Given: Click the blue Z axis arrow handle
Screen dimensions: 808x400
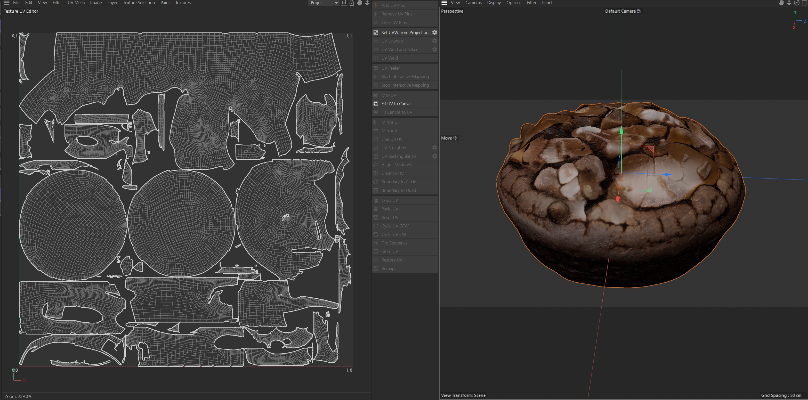Looking at the screenshot, I should [x=668, y=174].
